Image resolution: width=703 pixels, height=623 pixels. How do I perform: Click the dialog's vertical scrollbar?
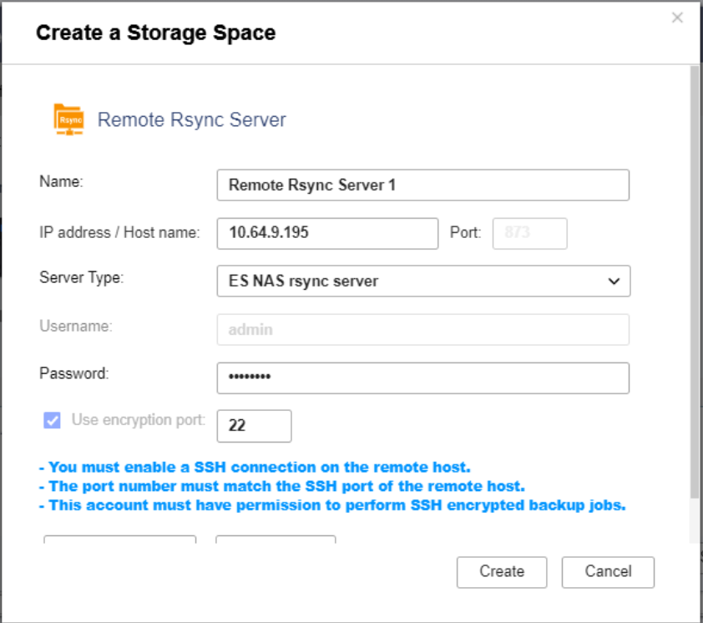[695, 284]
